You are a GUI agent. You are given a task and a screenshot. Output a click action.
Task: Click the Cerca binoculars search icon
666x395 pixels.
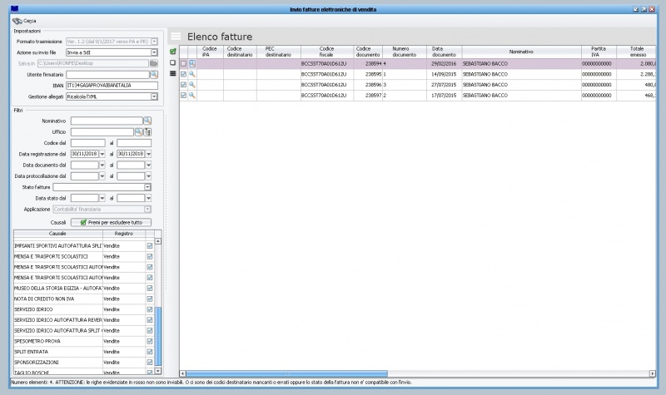tap(17, 21)
